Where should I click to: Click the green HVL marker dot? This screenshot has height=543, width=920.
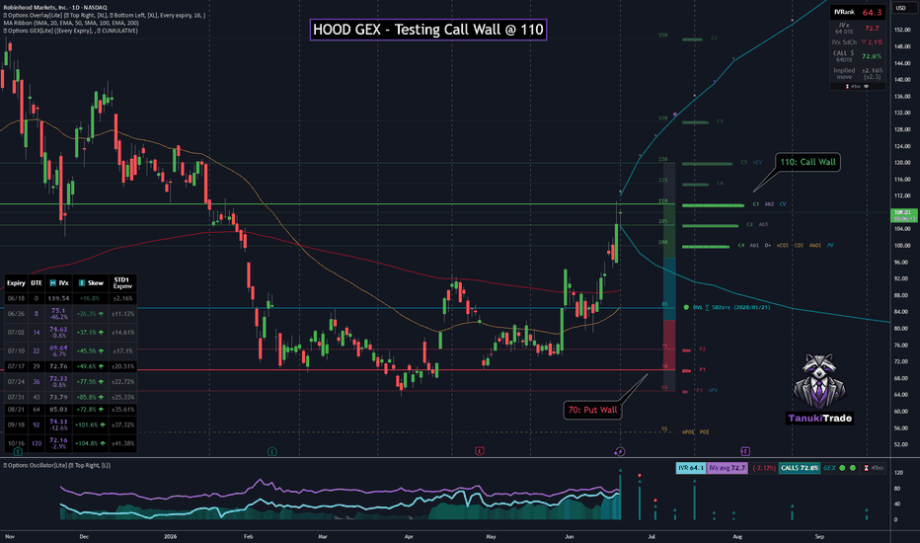[x=686, y=307]
